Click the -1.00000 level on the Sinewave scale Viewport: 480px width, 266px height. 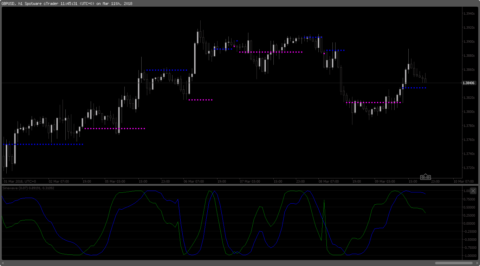[x=469, y=255]
